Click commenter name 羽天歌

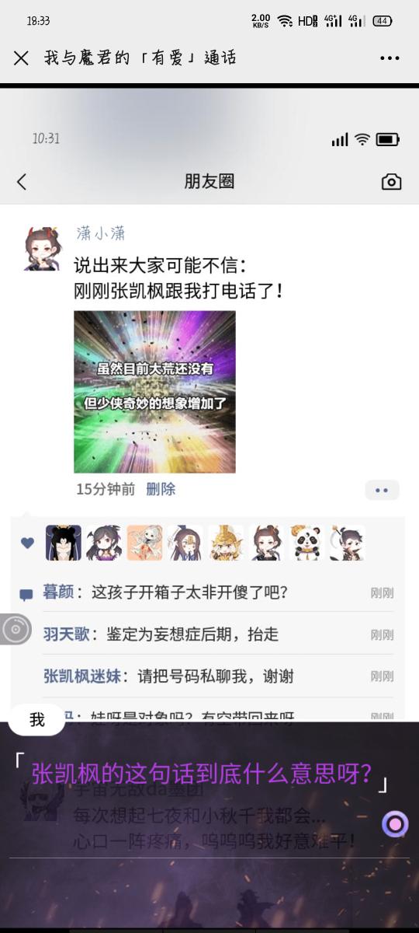(x=66, y=634)
